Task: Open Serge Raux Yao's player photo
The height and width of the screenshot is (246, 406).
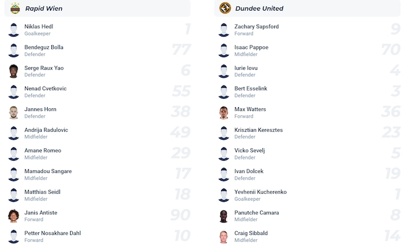Action: pos(14,71)
